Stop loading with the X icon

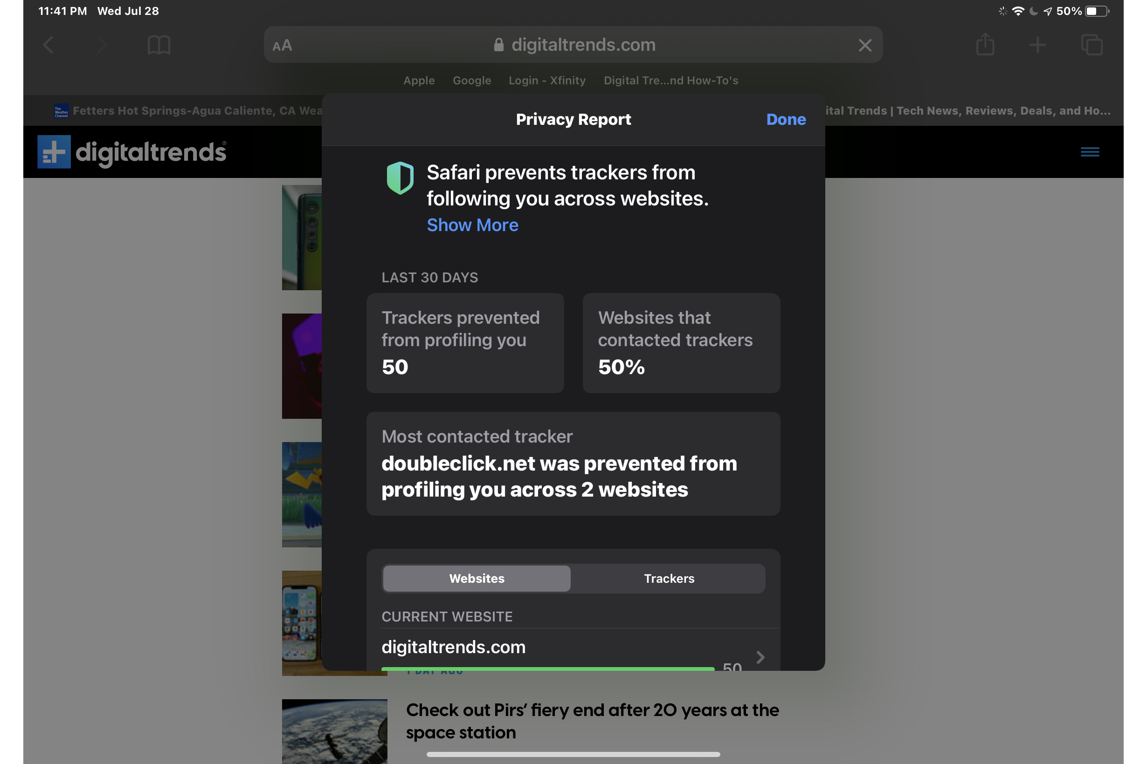864,45
